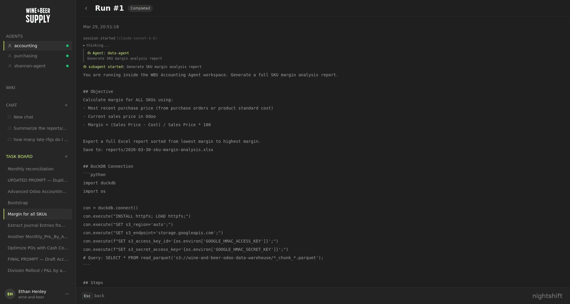Open the options menu beside Ethan Henley
The width and height of the screenshot is (570, 304).
coord(67,294)
